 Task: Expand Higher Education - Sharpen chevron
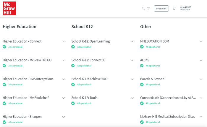click(x=64, y=117)
